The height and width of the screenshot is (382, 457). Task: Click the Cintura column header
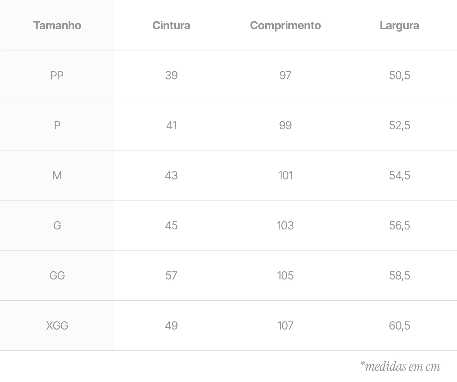(171, 25)
